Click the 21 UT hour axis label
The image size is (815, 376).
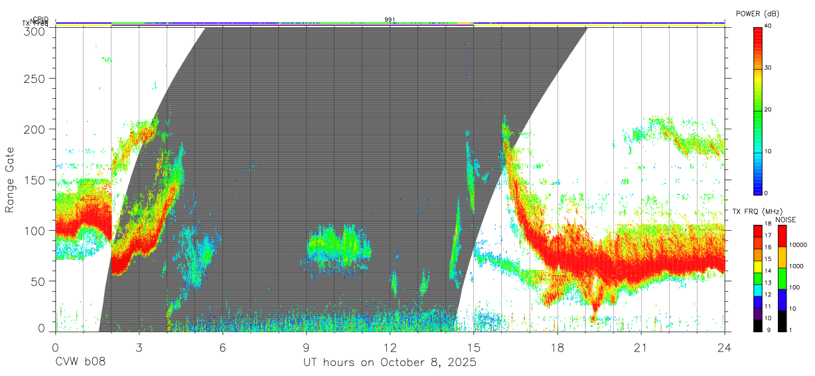641,347
